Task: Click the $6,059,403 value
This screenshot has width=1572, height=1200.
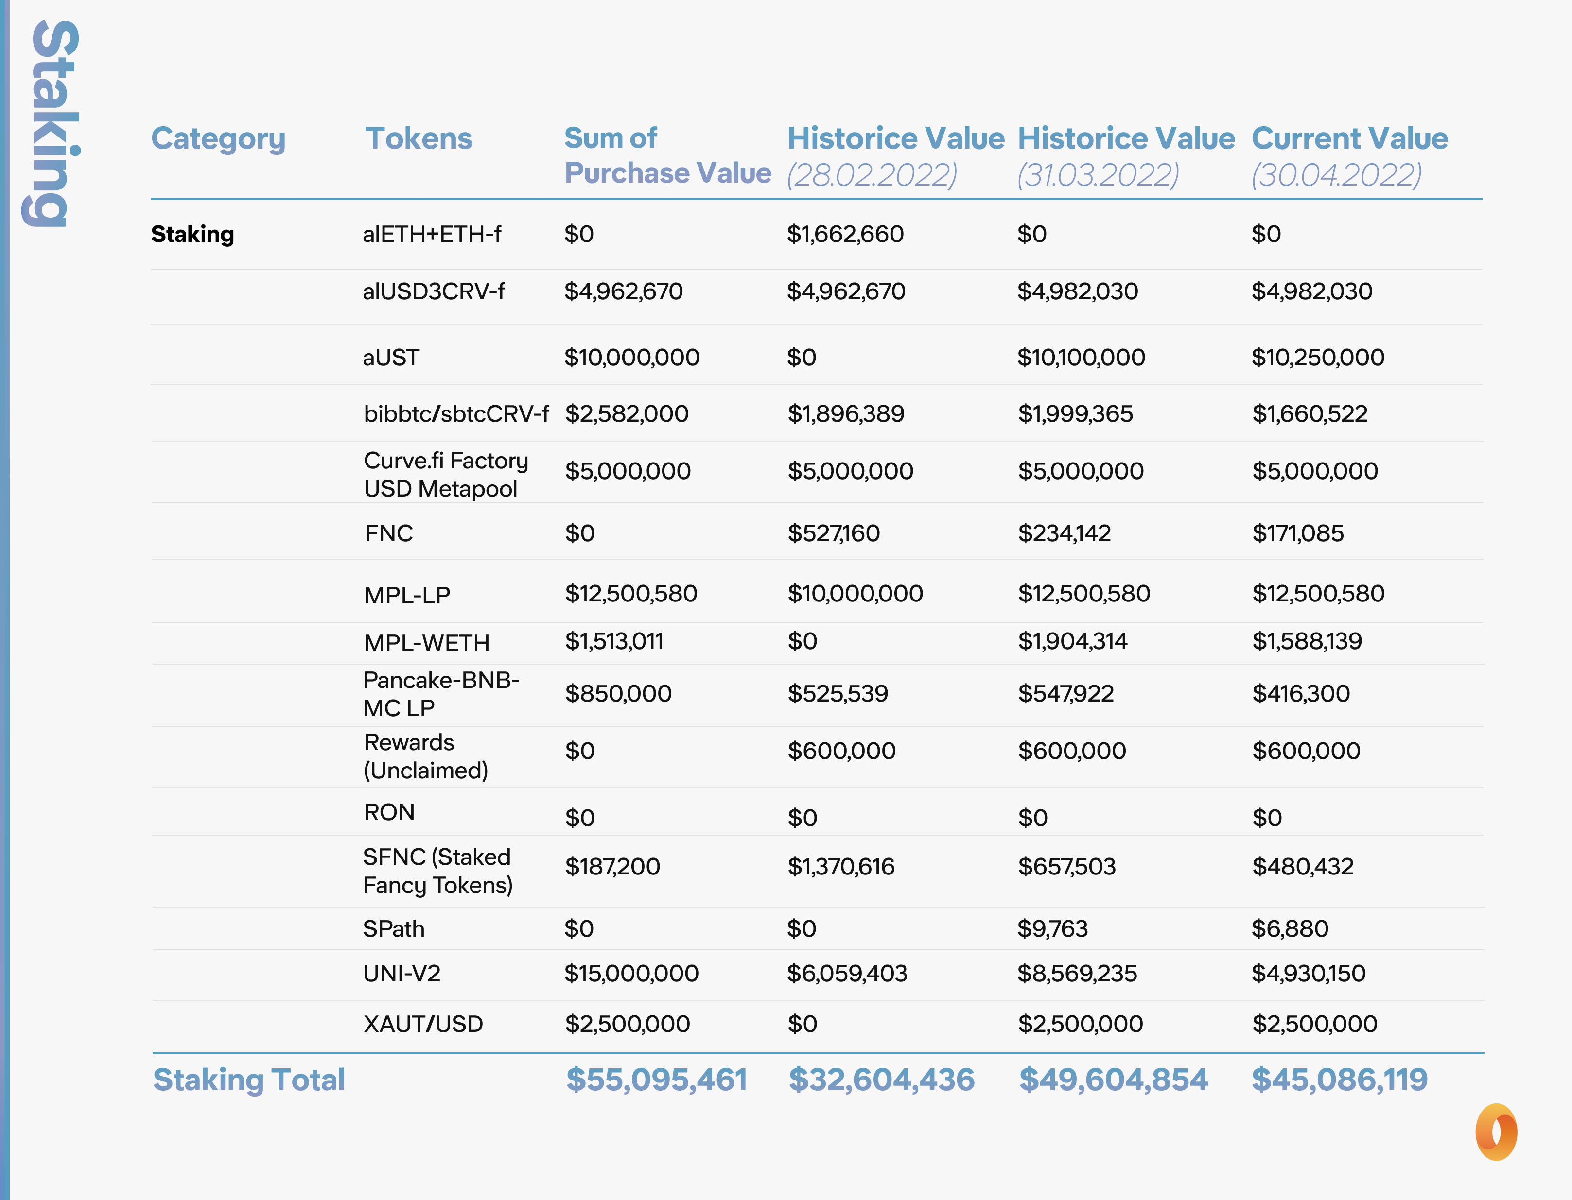Action: (x=847, y=974)
